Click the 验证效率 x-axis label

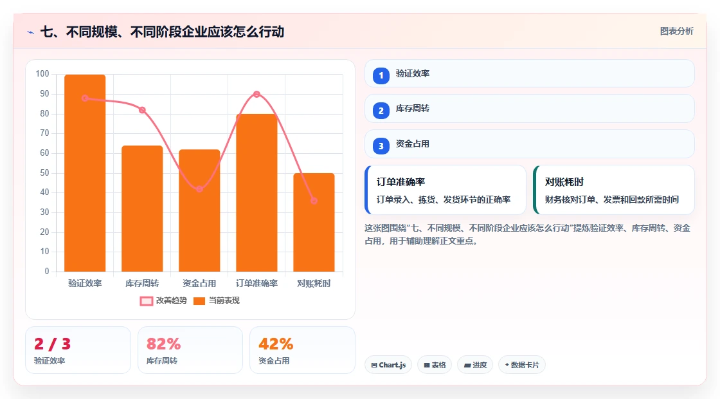85,284
